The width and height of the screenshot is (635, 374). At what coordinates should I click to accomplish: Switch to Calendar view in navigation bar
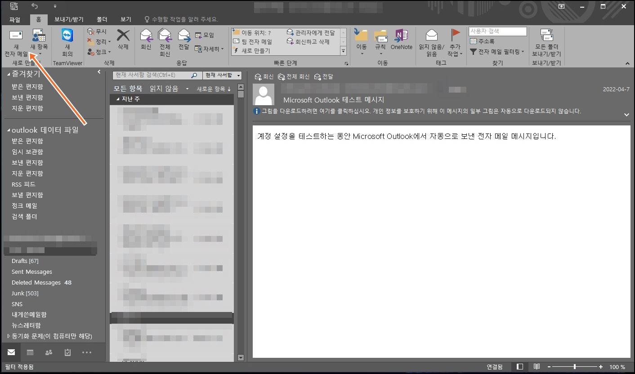click(x=30, y=352)
